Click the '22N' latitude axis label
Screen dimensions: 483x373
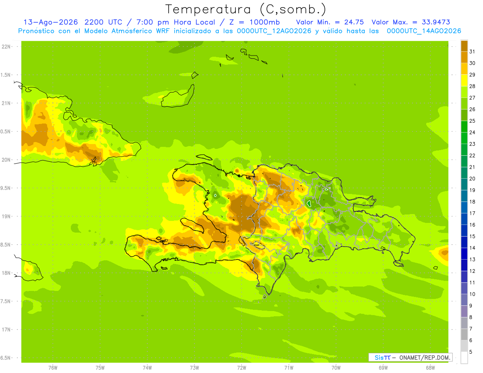coord(6,47)
